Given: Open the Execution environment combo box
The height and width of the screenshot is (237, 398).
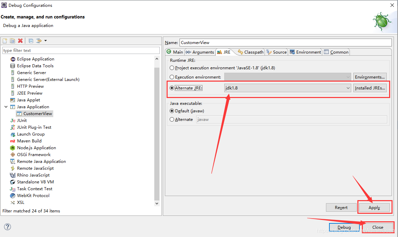Looking at the screenshot, I should click(288, 77).
